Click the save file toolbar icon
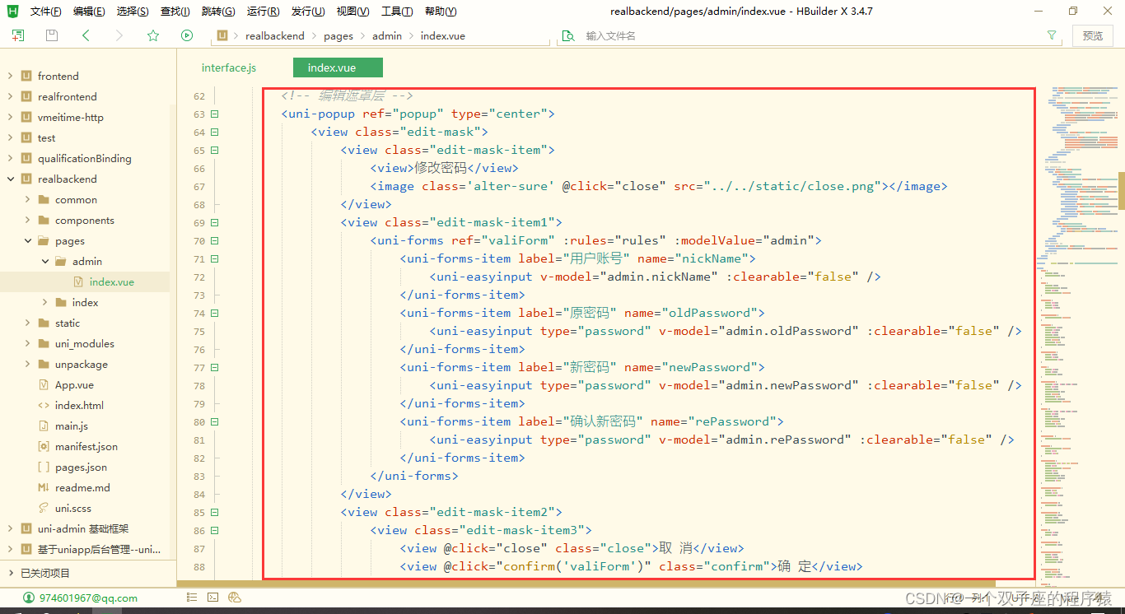The width and height of the screenshot is (1125, 614). point(52,35)
